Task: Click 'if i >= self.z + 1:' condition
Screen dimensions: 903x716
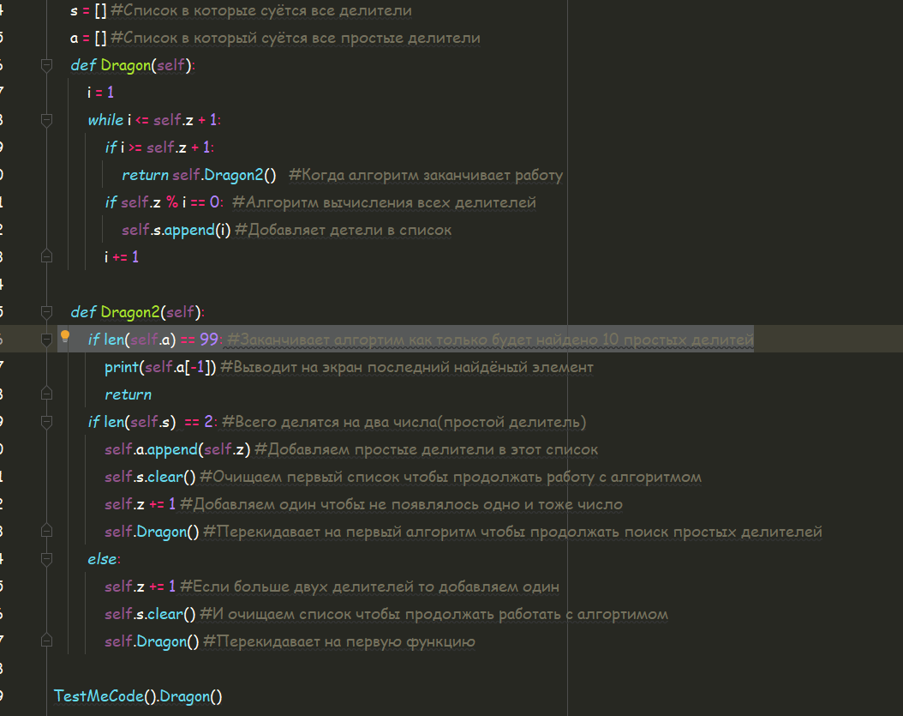Action: pos(159,147)
